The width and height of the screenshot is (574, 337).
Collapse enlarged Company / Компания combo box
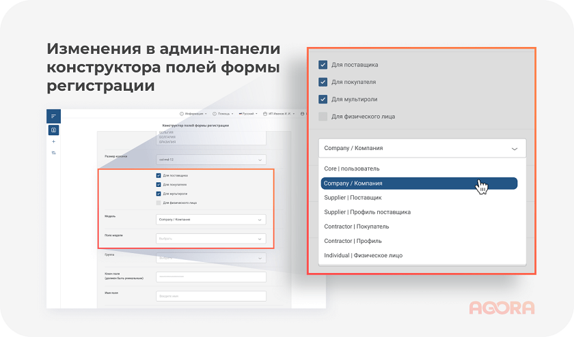[x=422, y=148]
